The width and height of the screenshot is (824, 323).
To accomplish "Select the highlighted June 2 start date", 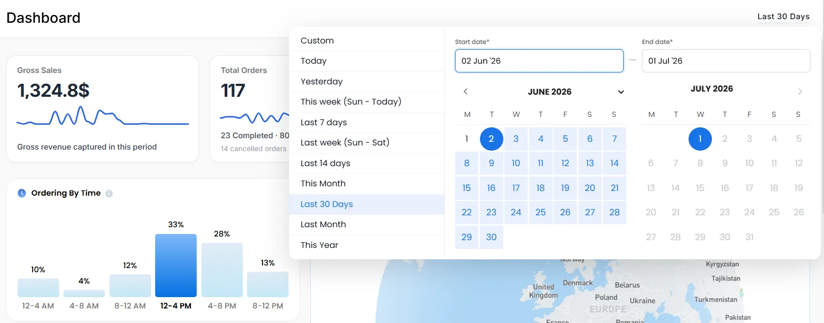I will (x=491, y=139).
